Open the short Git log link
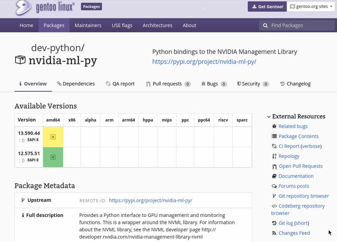Viewport: 337px width, 242px height. pos(302,223)
